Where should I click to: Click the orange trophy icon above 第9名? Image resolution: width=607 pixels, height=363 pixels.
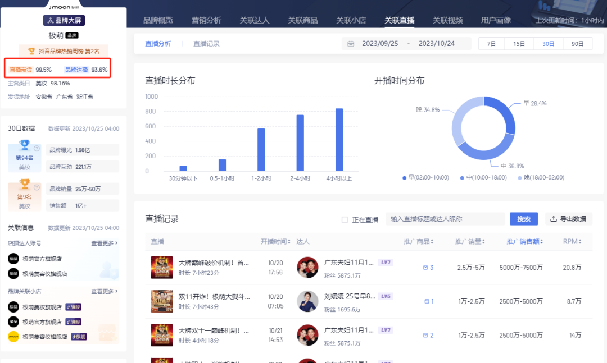click(25, 184)
